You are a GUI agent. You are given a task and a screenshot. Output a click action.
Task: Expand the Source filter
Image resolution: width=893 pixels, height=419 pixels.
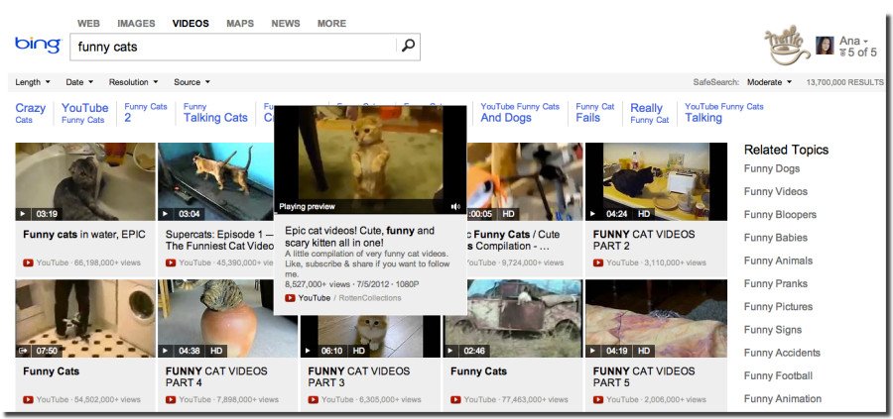[x=191, y=82]
